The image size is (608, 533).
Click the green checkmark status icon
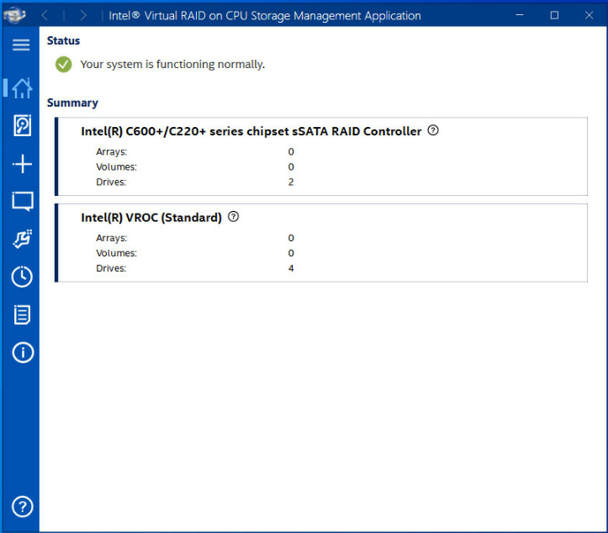pos(64,65)
